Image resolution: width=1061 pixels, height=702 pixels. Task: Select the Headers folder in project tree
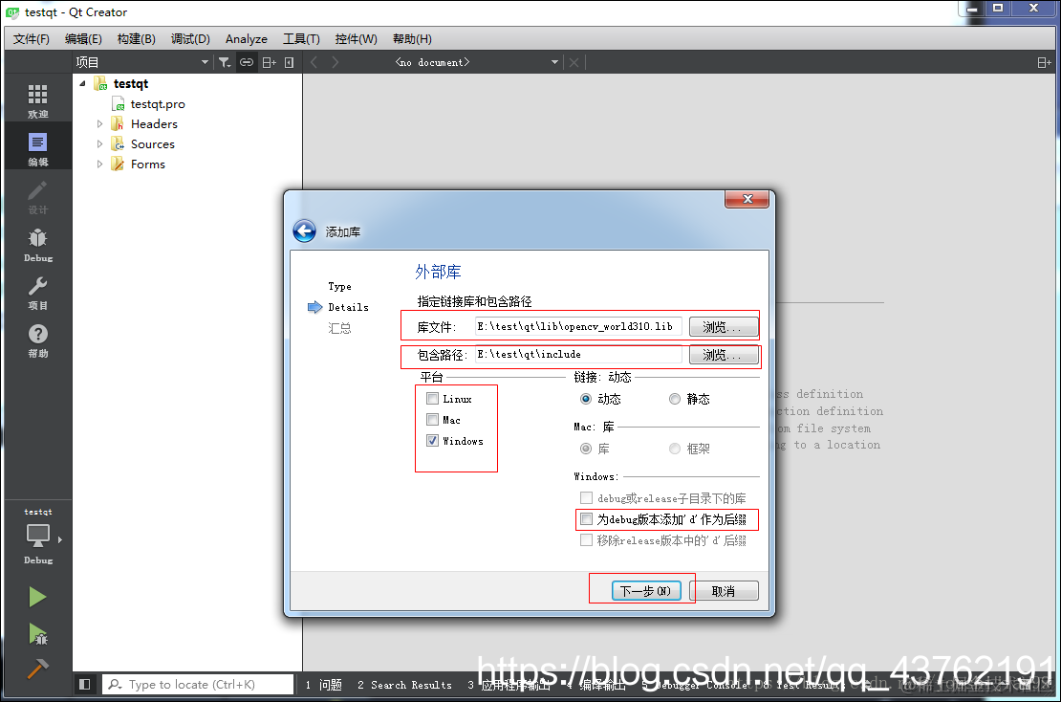point(154,124)
